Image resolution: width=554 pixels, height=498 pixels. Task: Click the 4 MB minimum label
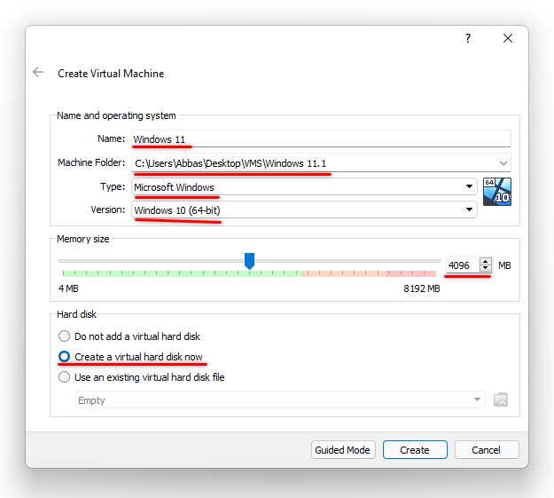[68, 289]
